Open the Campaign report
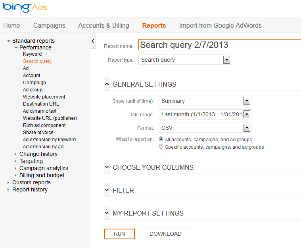This screenshot has height=248, width=301. [35, 83]
